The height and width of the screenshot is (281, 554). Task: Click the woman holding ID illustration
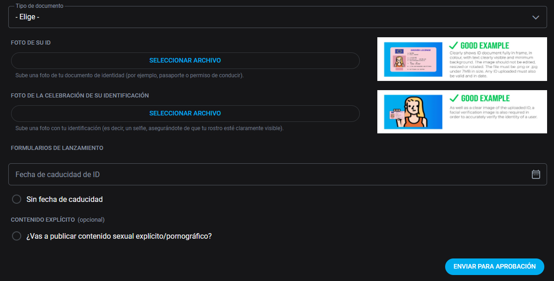click(411, 112)
